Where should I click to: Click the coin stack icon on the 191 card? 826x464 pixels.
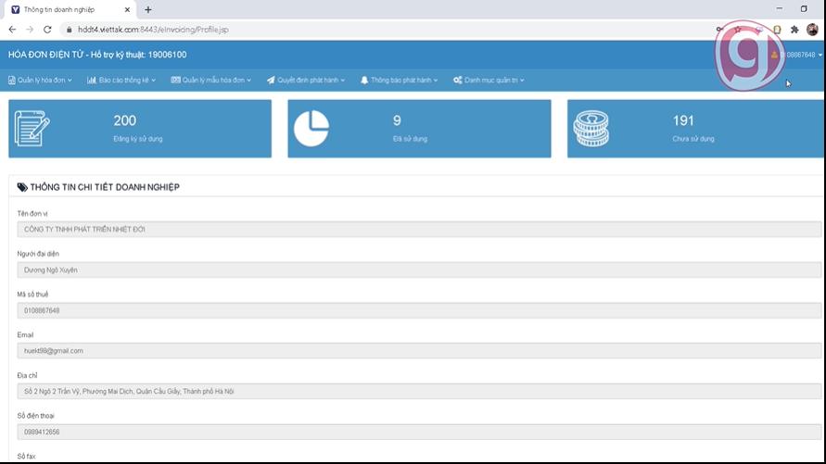coord(591,129)
